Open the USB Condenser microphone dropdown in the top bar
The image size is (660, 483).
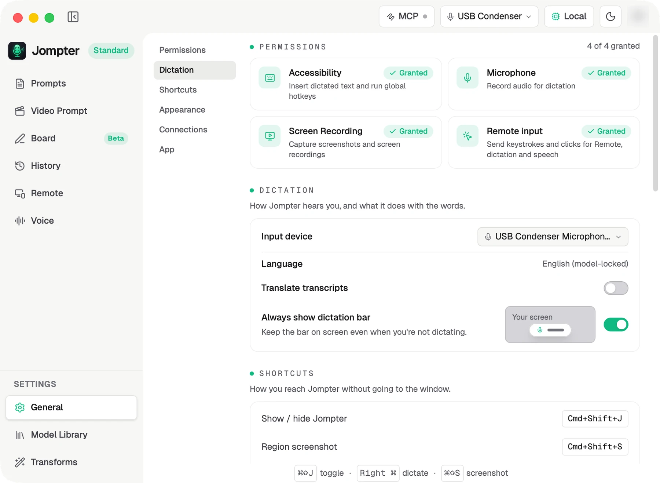pos(489,17)
